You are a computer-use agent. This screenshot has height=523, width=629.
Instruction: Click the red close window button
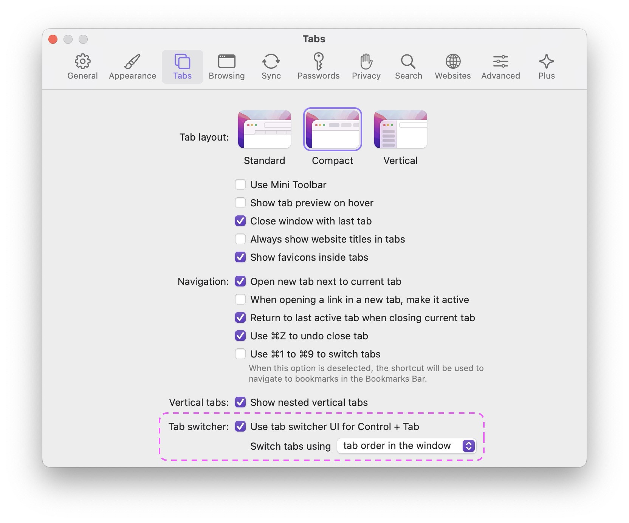point(53,39)
